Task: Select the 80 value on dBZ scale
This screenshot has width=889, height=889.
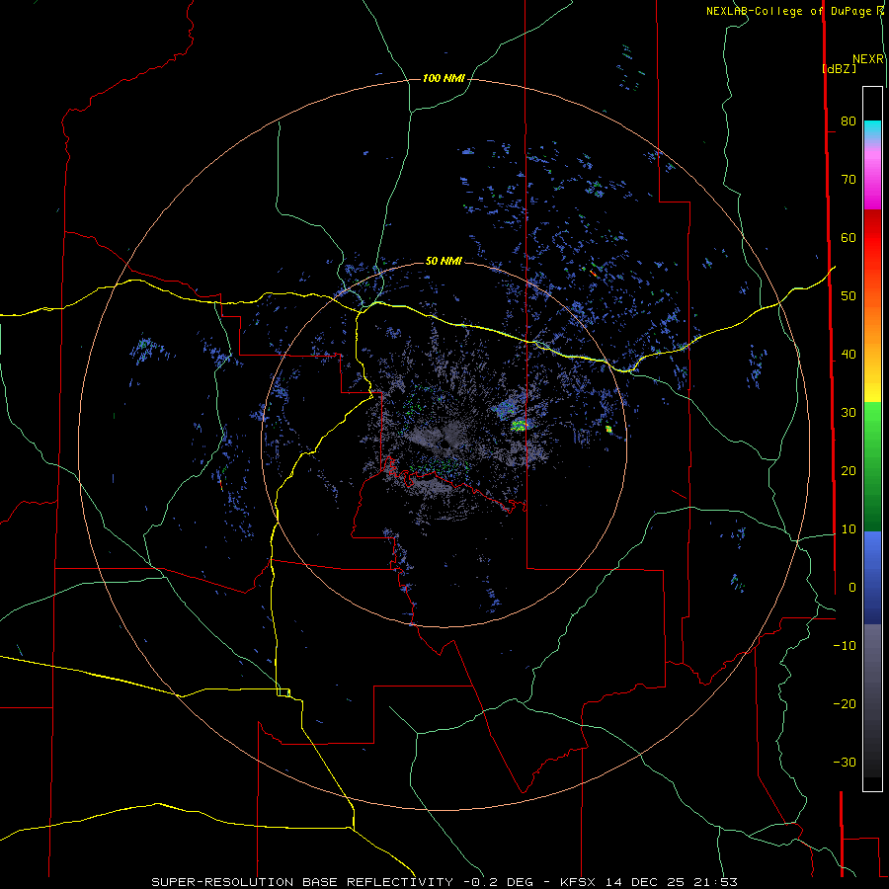Action: coord(849,121)
